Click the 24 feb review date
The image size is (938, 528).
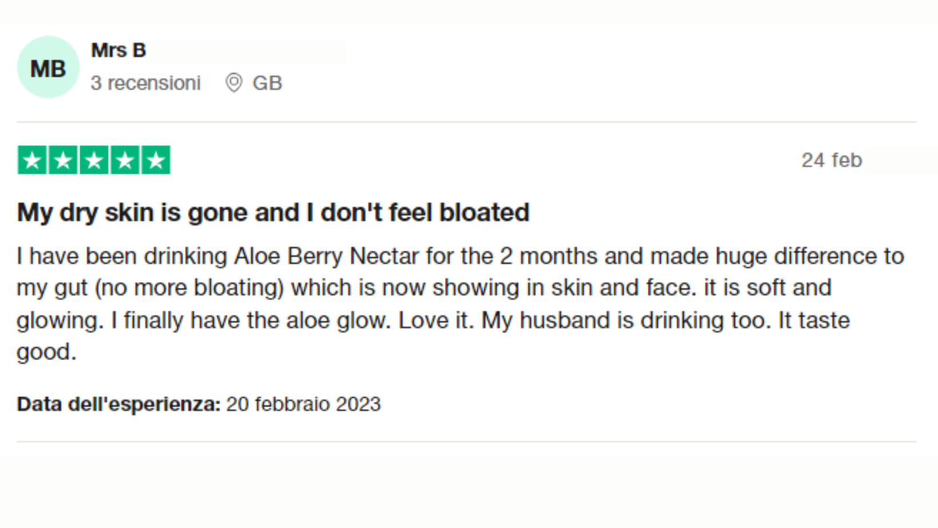point(832,160)
